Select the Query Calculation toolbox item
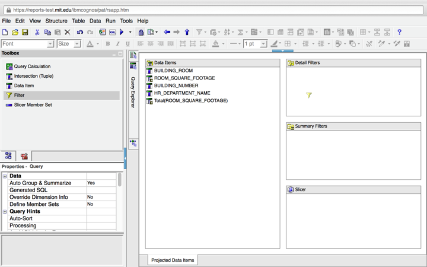The height and width of the screenshot is (267, 427). (x=32, y=66)
